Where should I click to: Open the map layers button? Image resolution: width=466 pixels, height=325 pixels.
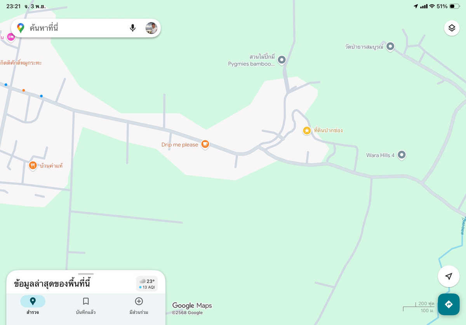click(x=452, y=28)
